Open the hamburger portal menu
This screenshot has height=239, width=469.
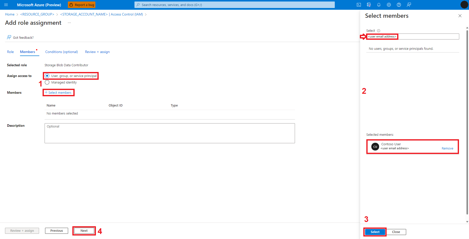click(6, 5)
